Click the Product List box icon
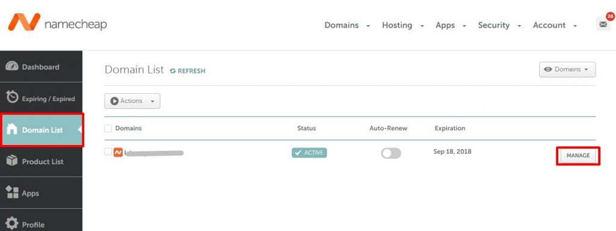616x231 pixels. click(12, 161)
